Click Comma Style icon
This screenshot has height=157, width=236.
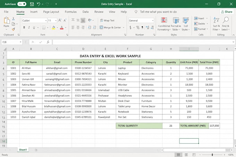tap(142, 27)
